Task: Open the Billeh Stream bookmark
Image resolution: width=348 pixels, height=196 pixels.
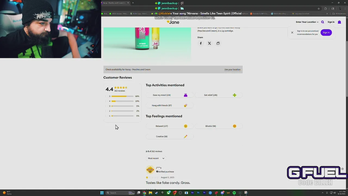Action: click(x=118, y=14)
